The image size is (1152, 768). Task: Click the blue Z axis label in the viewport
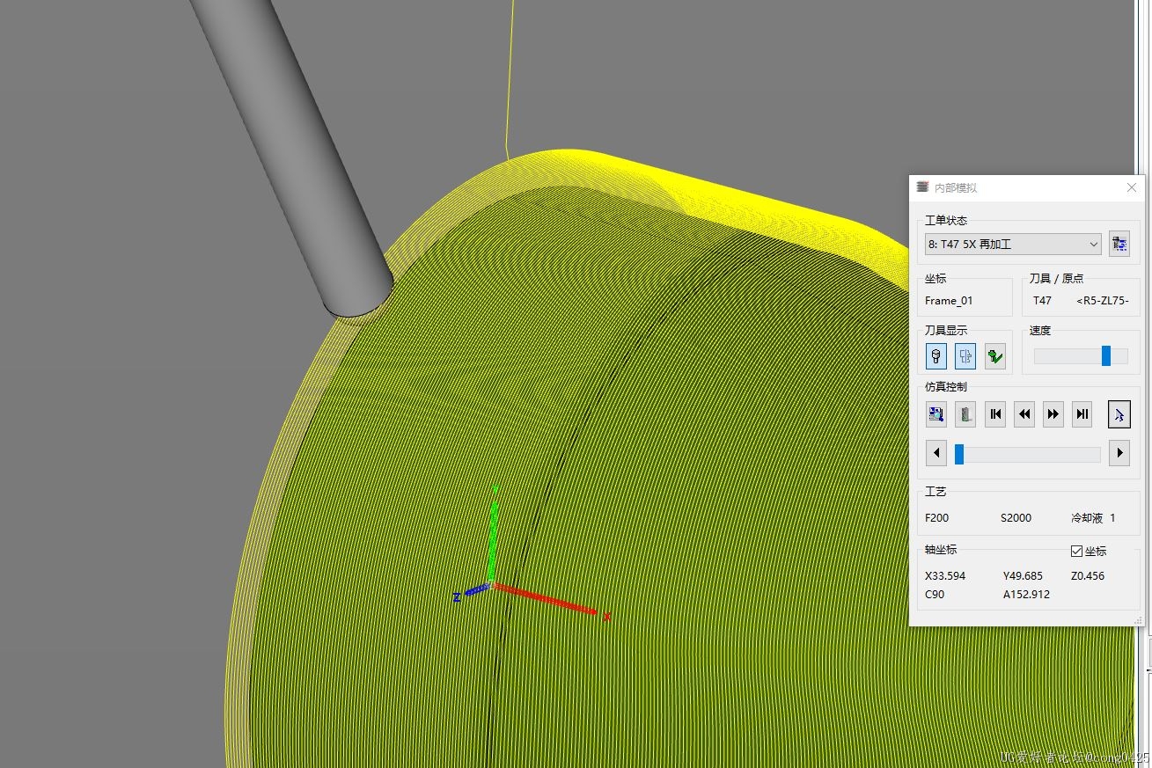(x=457, y=598)
